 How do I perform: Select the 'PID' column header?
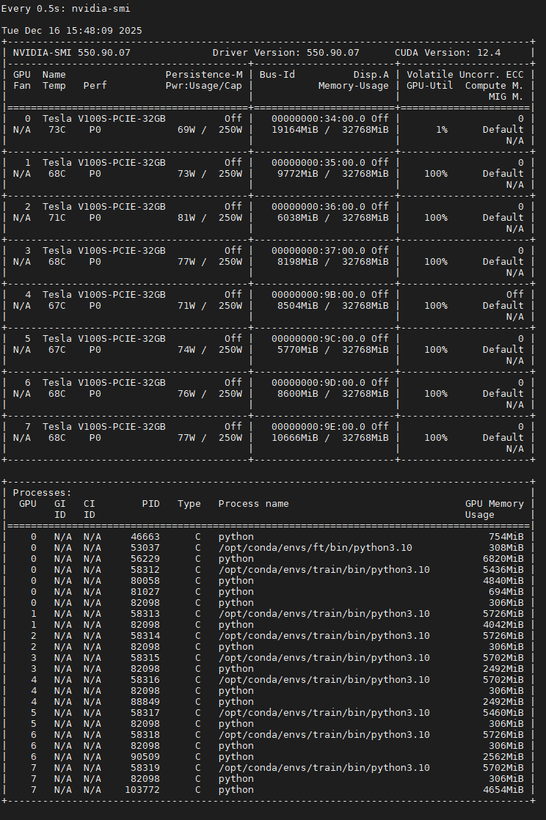pyautogui.click(x=150, y=504)
